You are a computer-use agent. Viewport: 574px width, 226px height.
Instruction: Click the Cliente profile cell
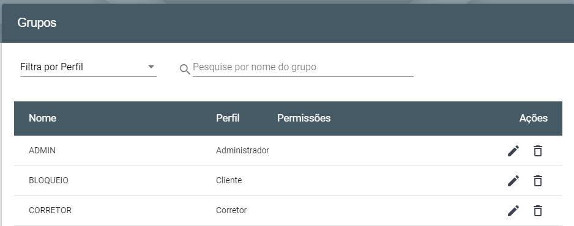[x=229, y=180]
